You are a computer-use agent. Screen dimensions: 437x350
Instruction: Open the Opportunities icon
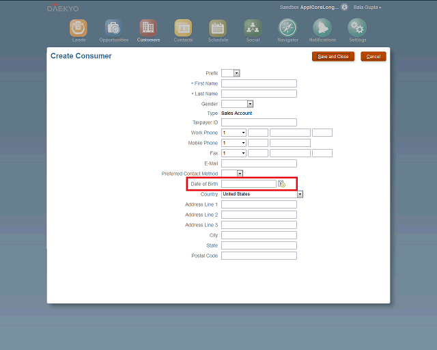113,28
